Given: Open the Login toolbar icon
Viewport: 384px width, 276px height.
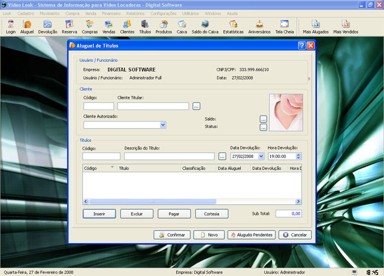Looking at the screenshot, I should [x=10, y=27].
